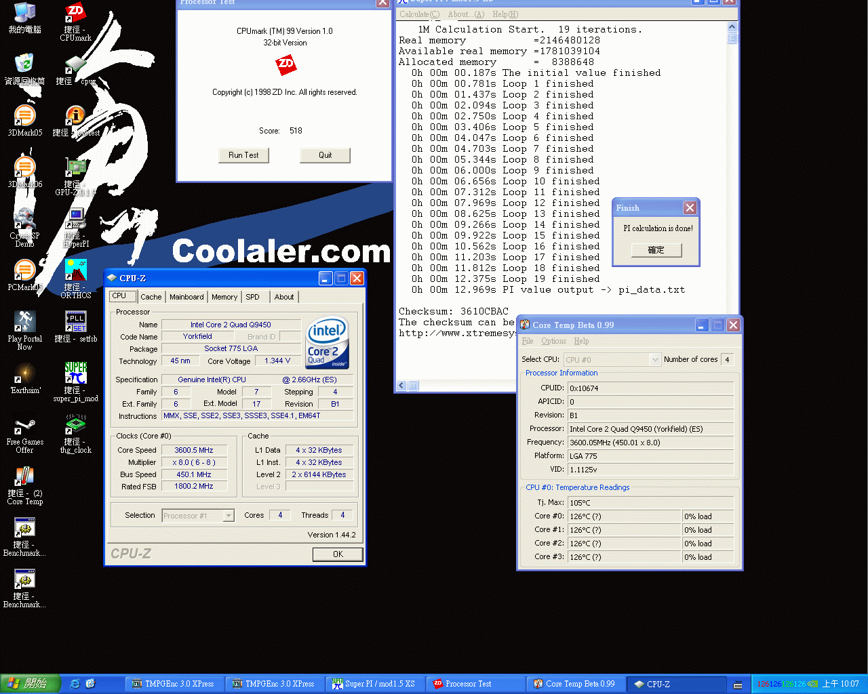Screen dimensions: 868x694
Task: Switch to first TMPGEnc 3.0 XPress taskbar button
Action: click(x=174, y=685)
